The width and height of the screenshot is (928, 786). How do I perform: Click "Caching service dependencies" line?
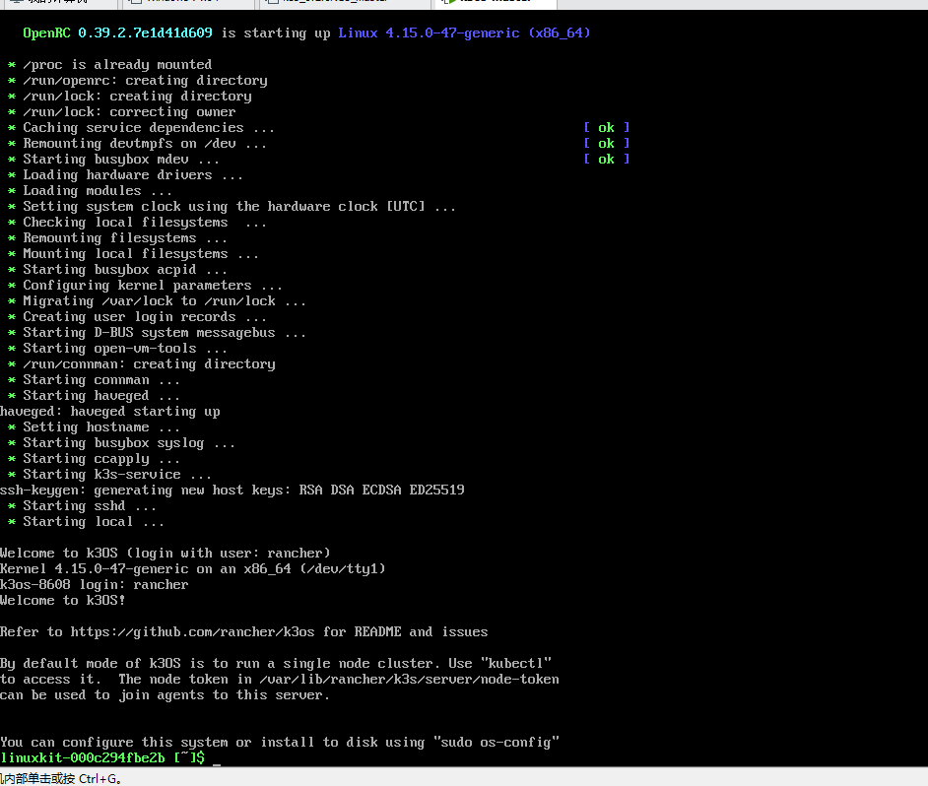(141, 128)
